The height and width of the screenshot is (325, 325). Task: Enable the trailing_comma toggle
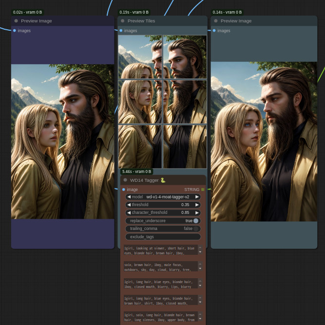(x=195, y=229)
